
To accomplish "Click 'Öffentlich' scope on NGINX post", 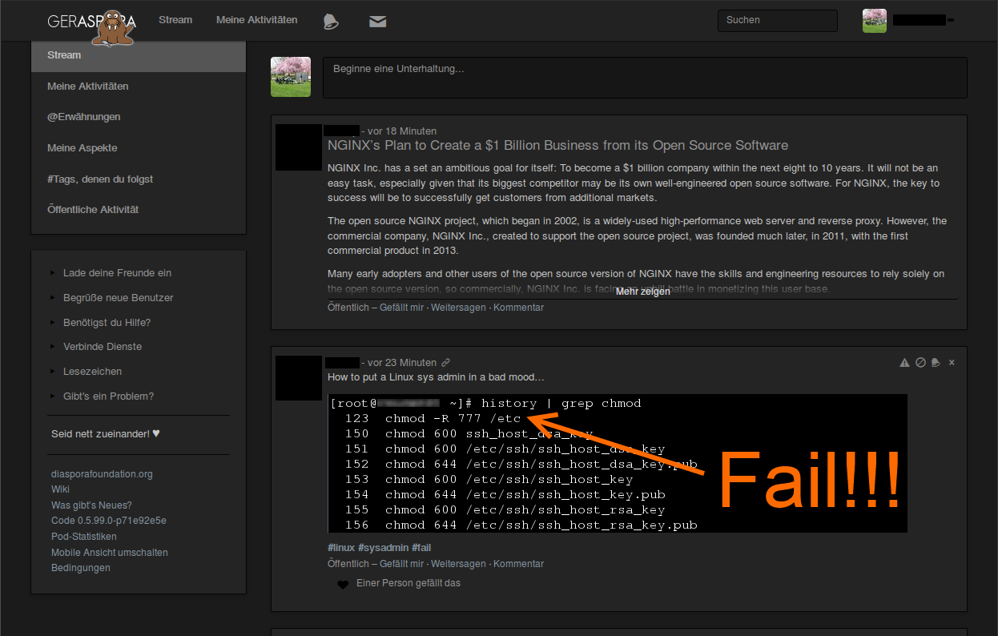I will (x=348, y=308).
